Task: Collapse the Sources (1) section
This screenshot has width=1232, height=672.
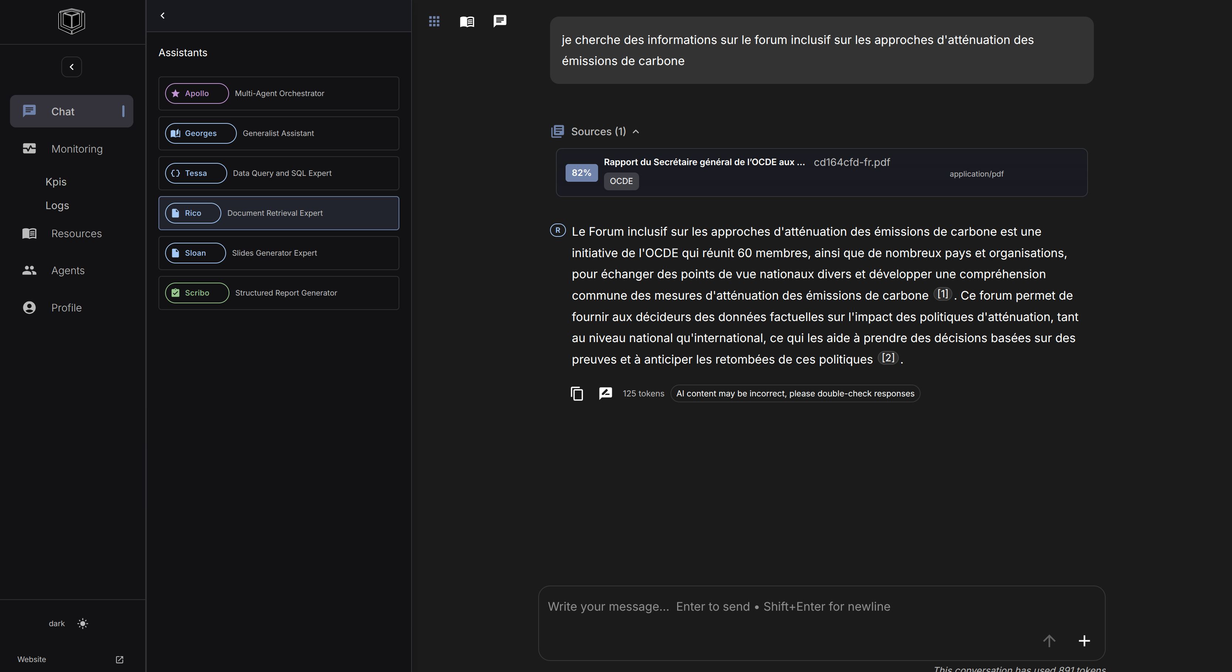Action: pyautogui.click(x=636, y=132)
